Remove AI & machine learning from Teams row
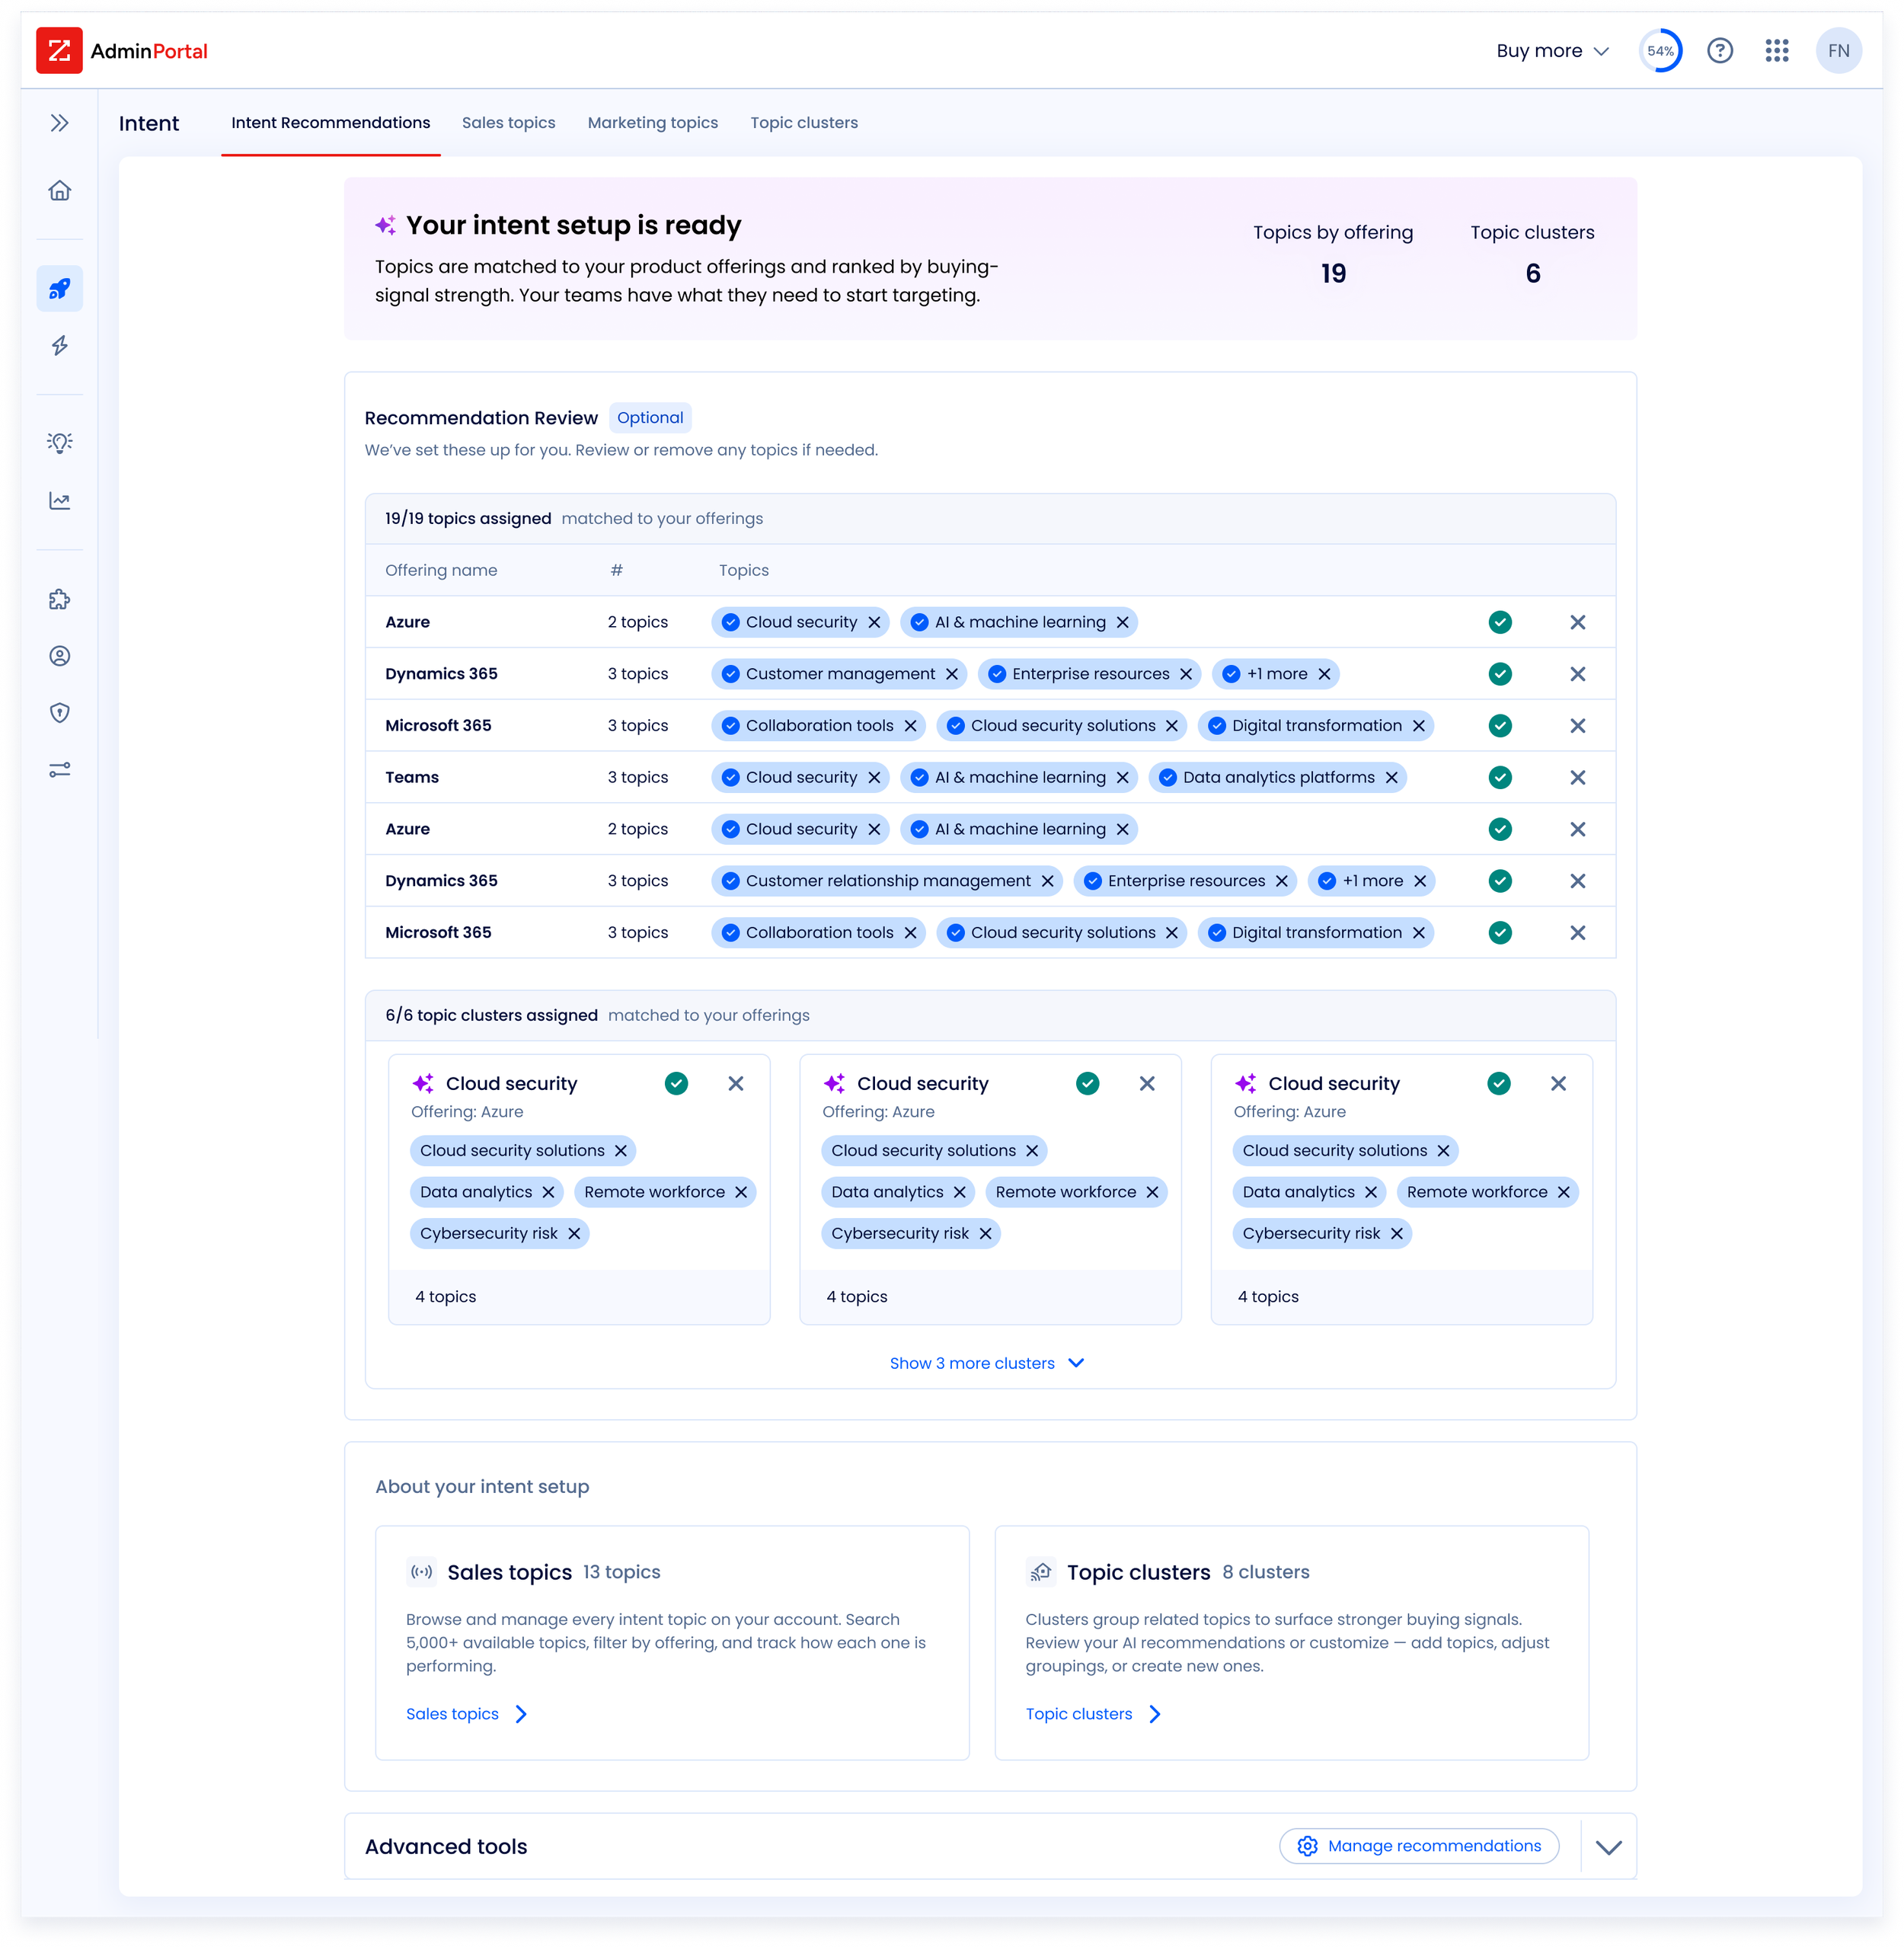Viewport: 1904px width, 1947px height. coord(1123,778)
